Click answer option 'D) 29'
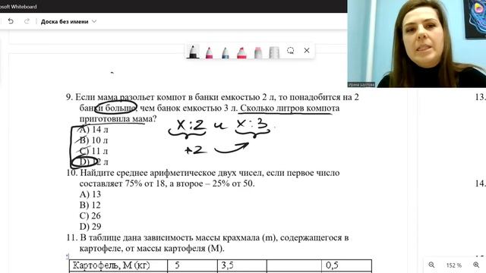486x273 pixels. 90,227
